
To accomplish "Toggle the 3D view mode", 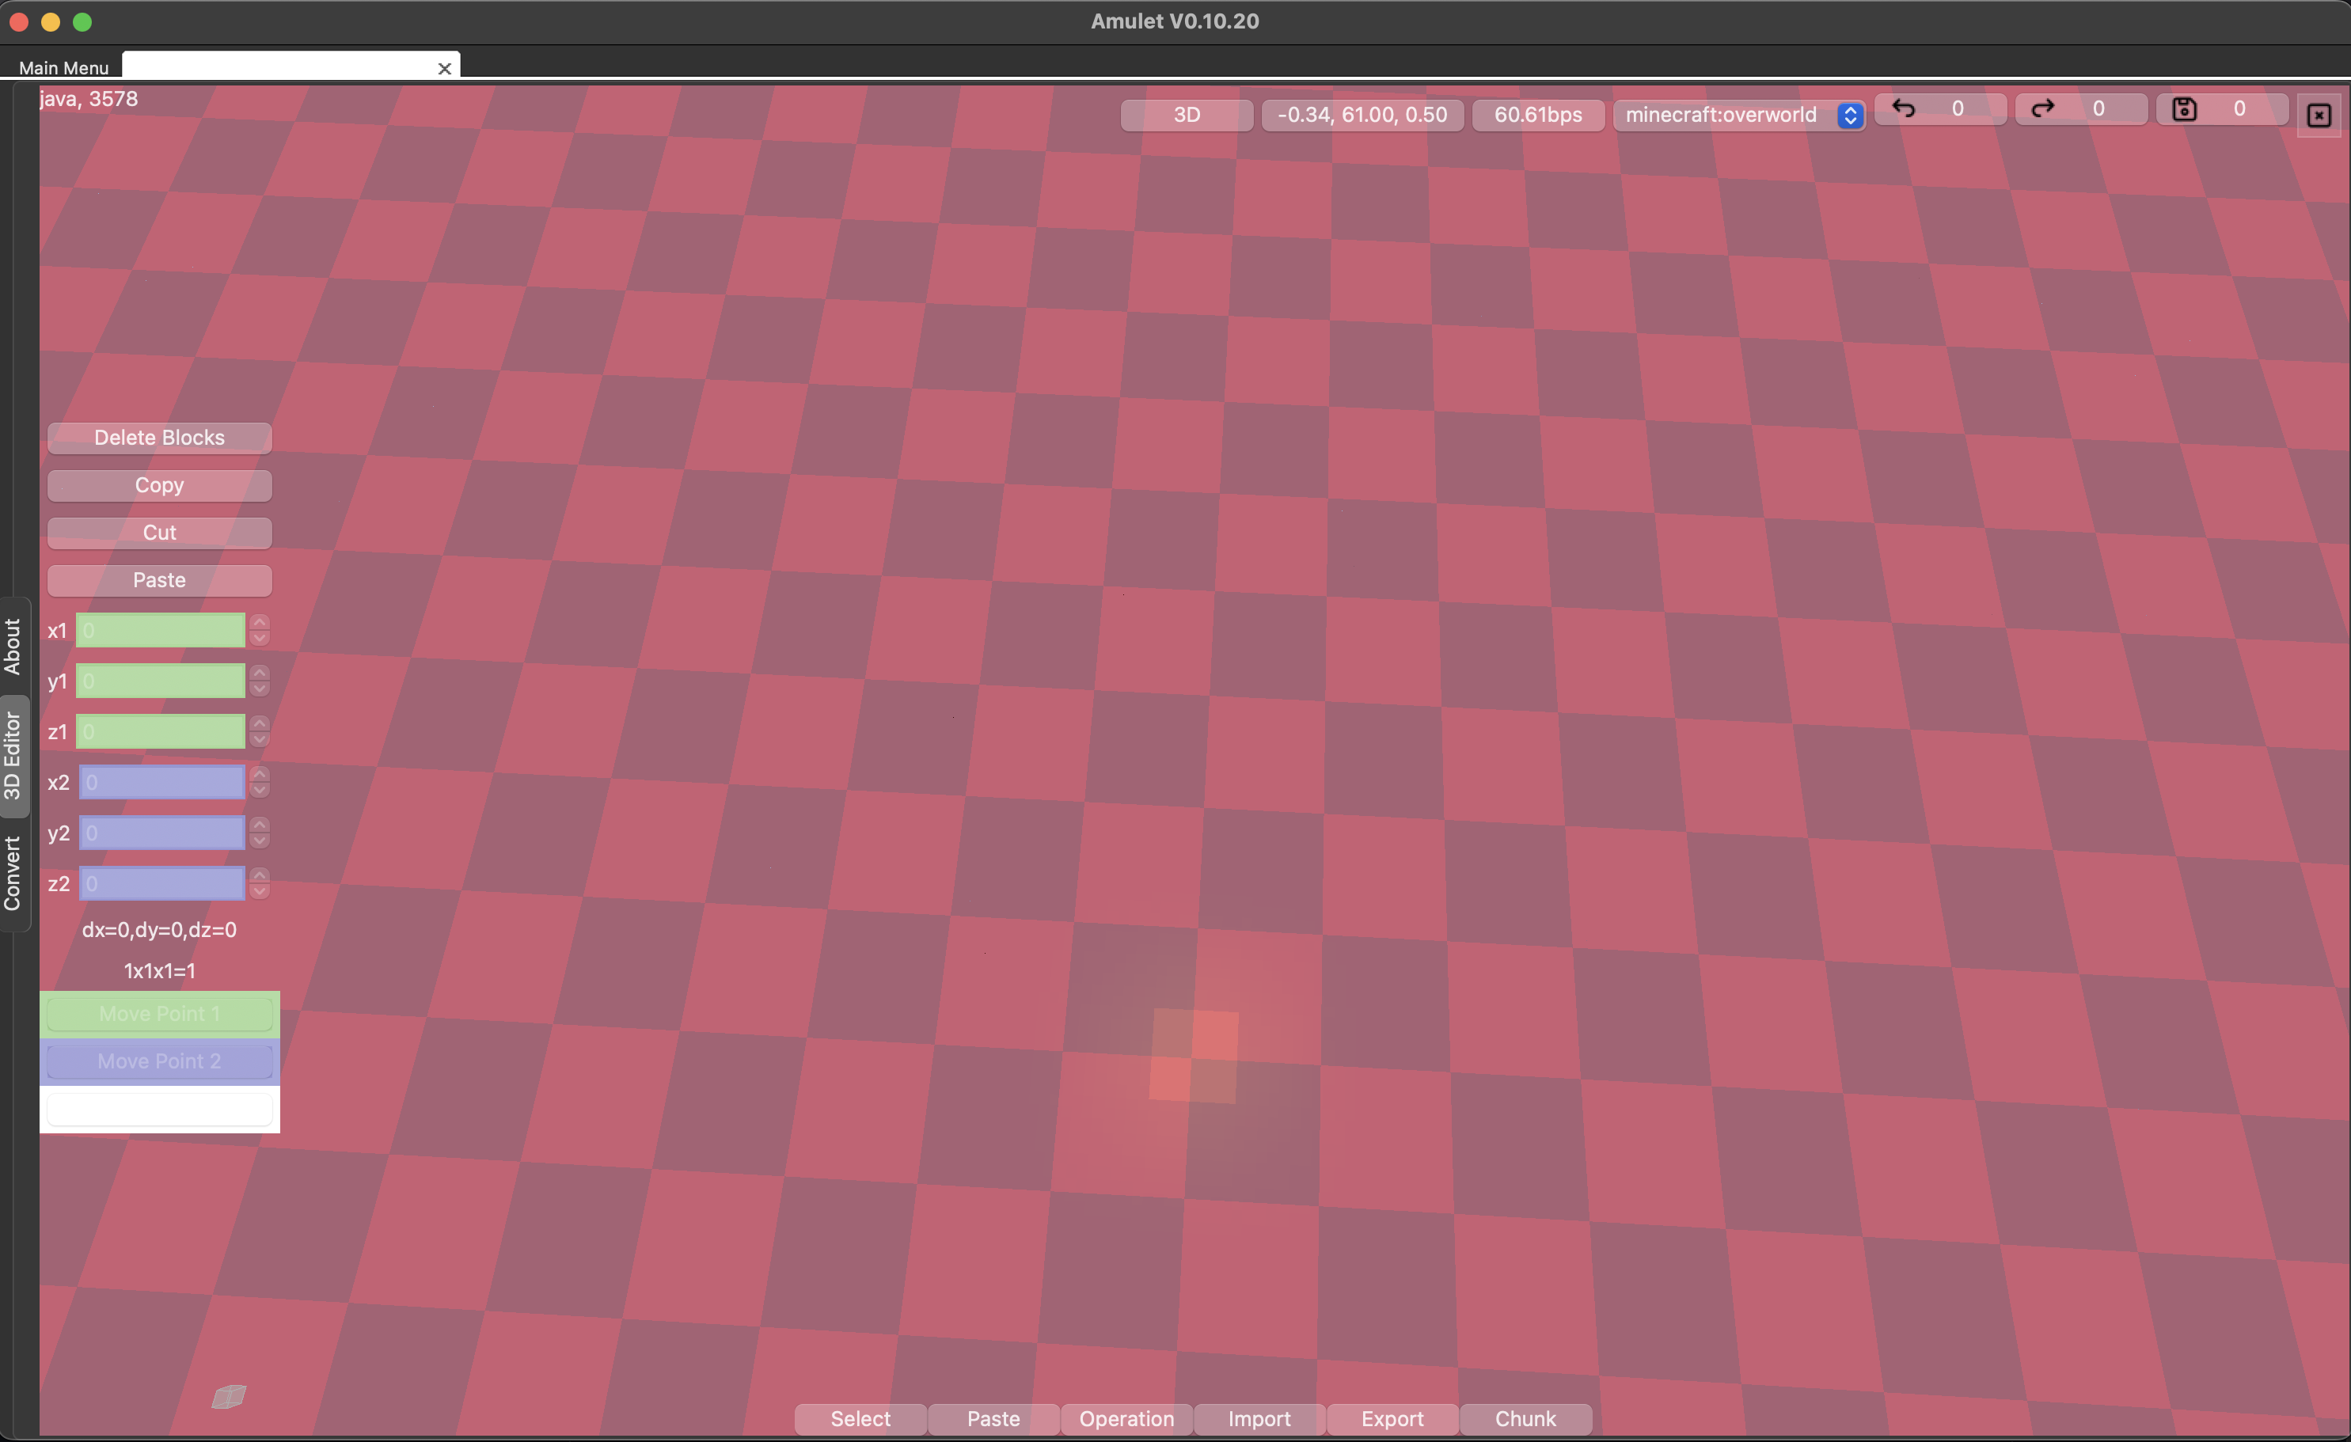I will click(1186, 115).
